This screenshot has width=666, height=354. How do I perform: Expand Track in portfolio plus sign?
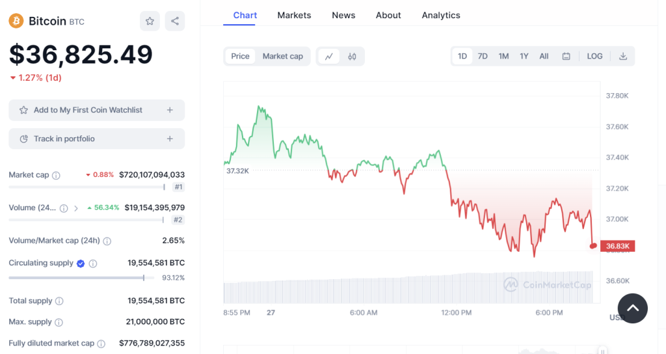(170, 139)
